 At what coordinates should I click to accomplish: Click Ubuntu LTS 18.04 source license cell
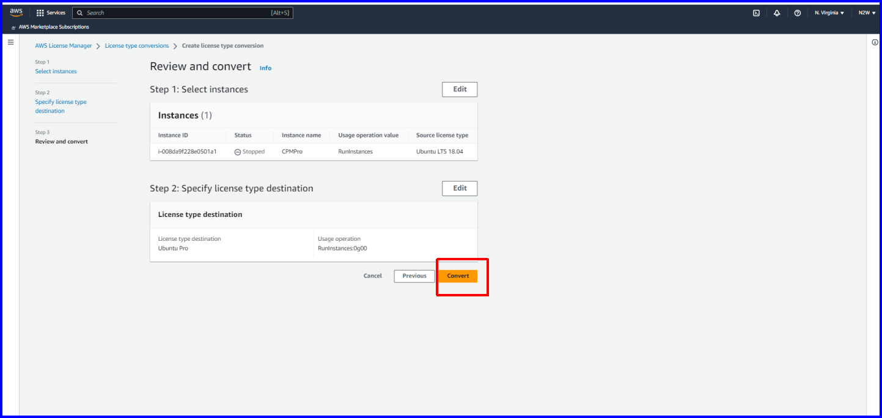click(x=439, y=152)
